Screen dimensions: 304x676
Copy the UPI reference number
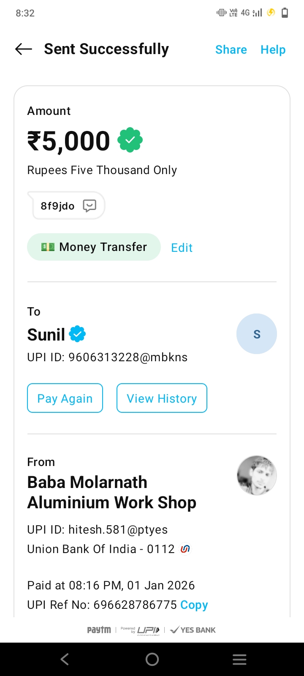click(194, 605)
